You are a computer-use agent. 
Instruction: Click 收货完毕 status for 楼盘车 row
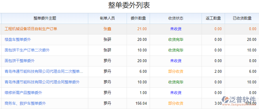[176, 39]
